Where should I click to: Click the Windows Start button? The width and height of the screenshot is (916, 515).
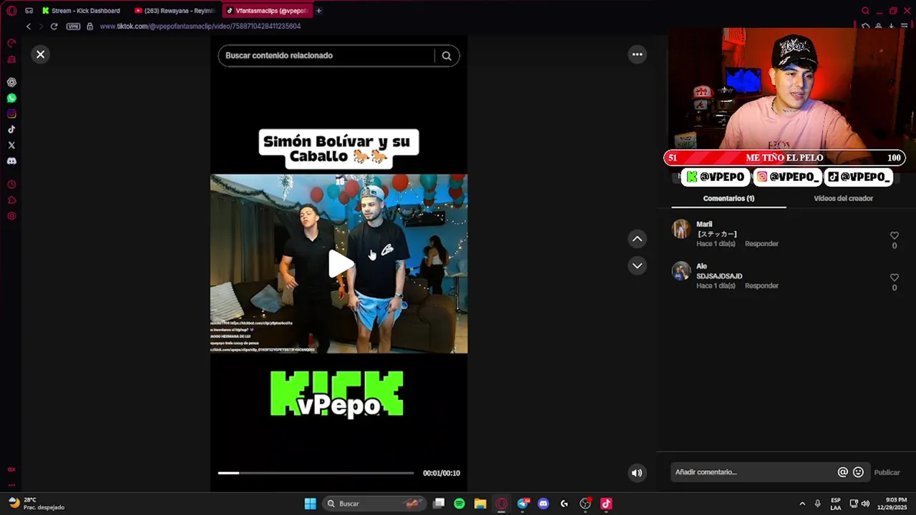click(x=310, y=504)
